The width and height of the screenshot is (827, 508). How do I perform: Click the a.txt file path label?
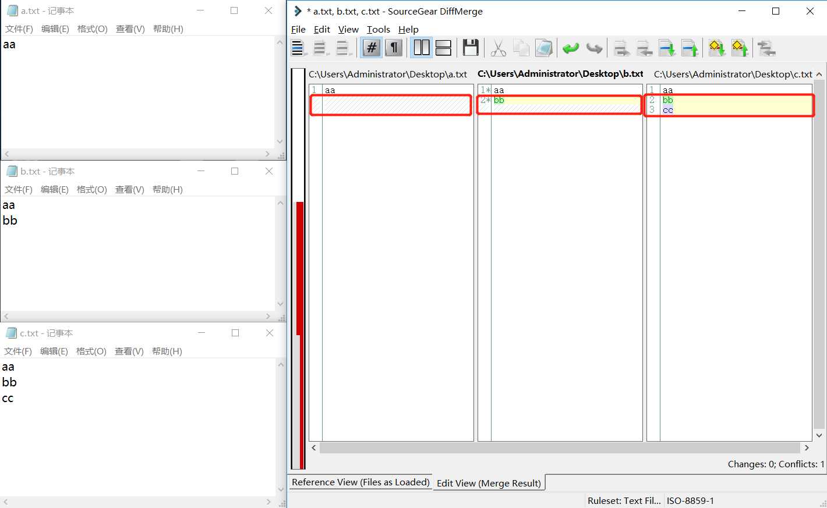pos(388,74)
